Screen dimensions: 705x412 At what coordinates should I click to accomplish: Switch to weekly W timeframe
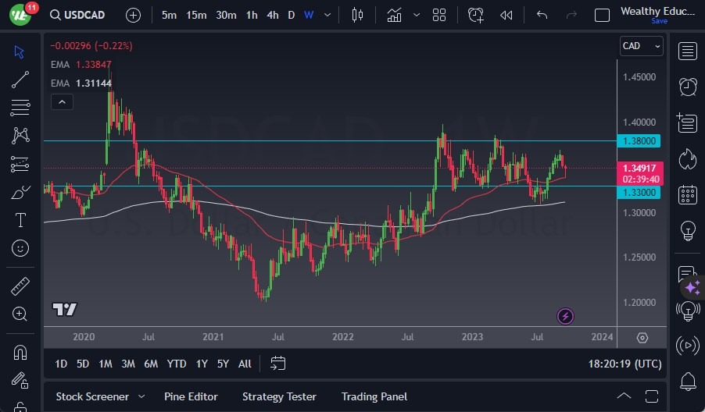[309, 15]
